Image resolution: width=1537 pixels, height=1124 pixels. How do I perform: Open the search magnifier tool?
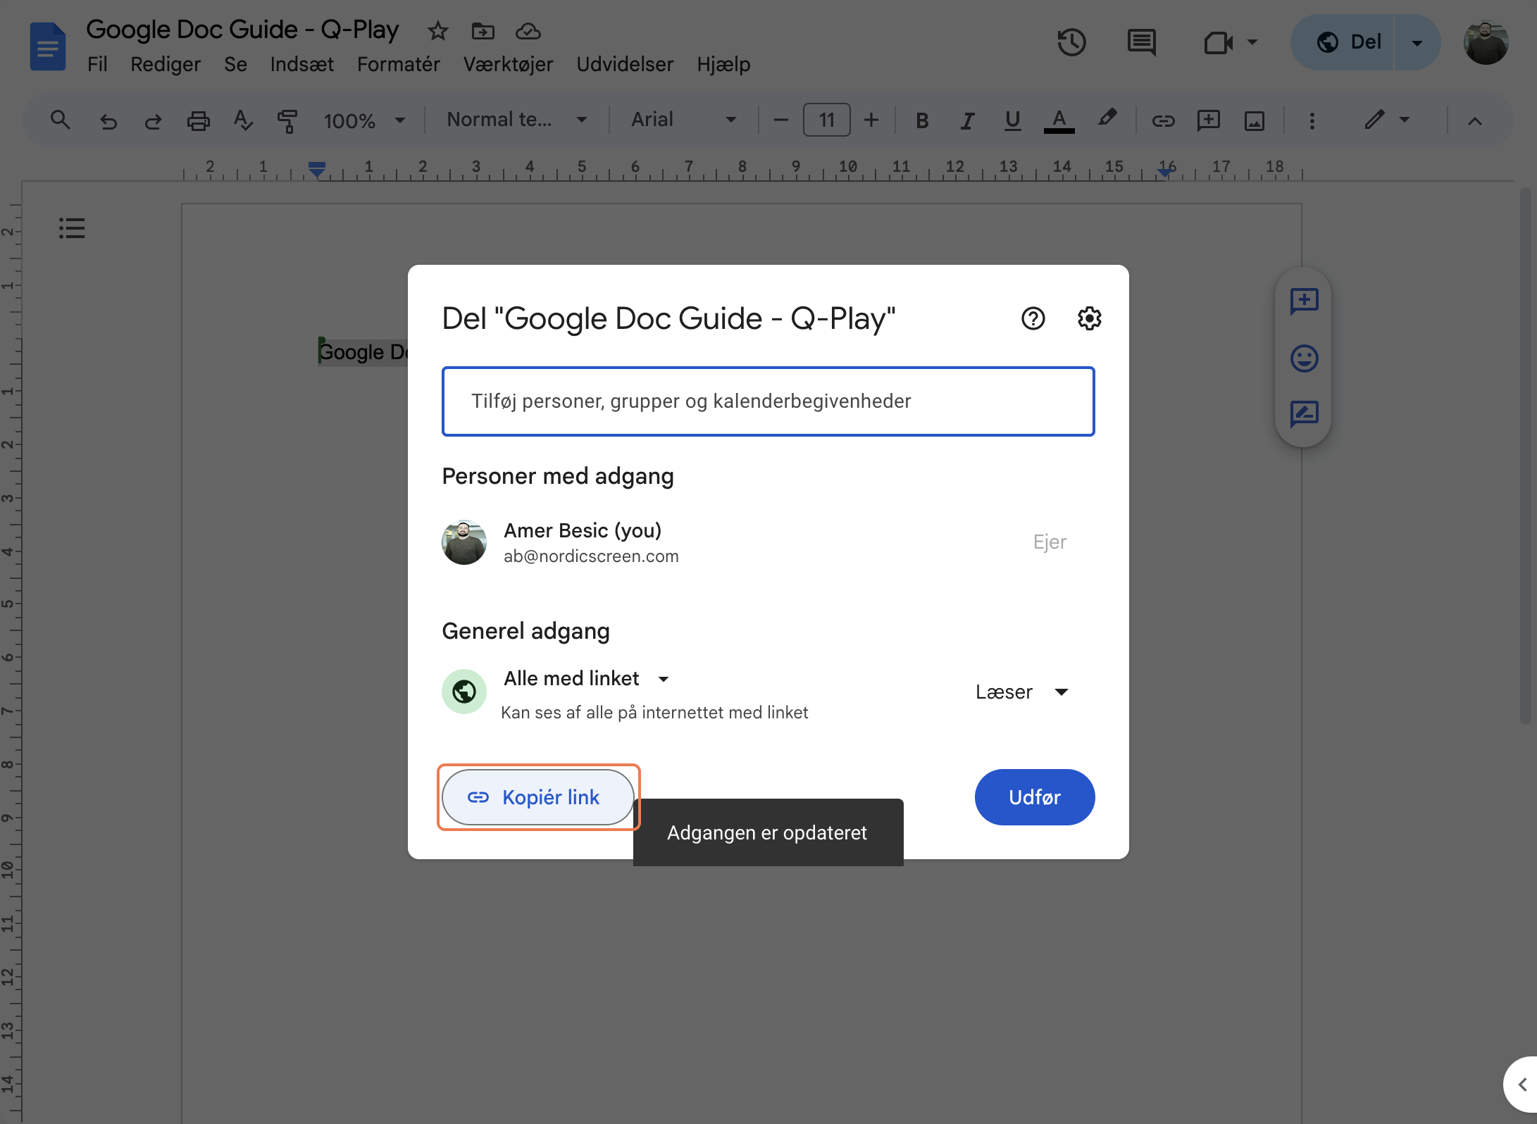61,120
